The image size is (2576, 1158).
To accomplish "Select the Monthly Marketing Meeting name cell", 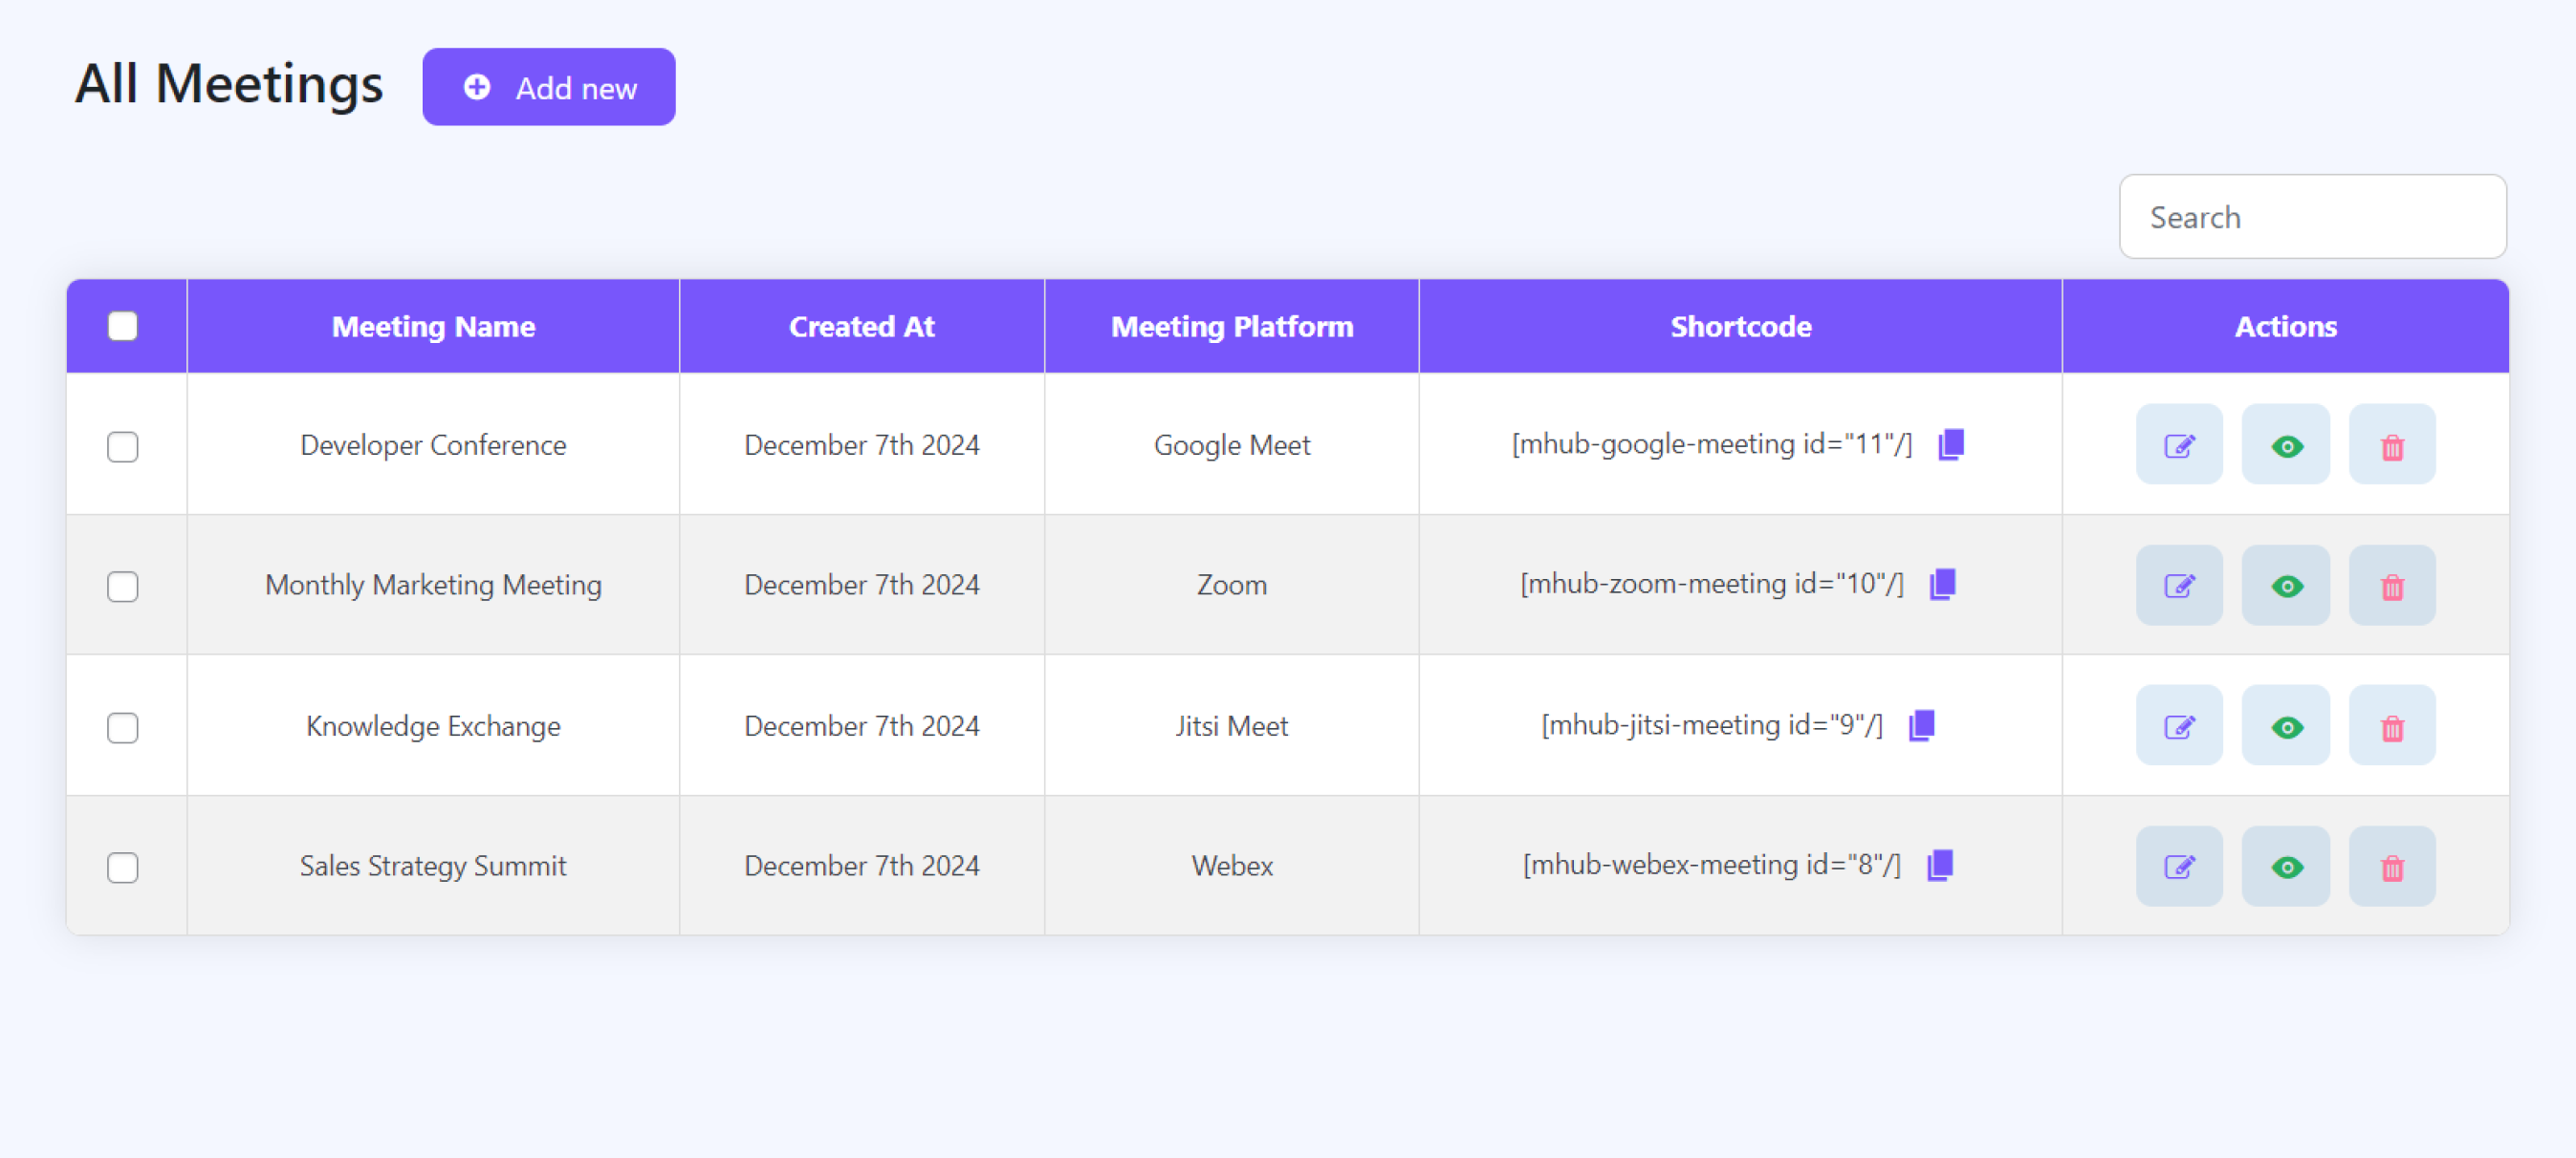I will pyautogui.click(x=433, y=585).
